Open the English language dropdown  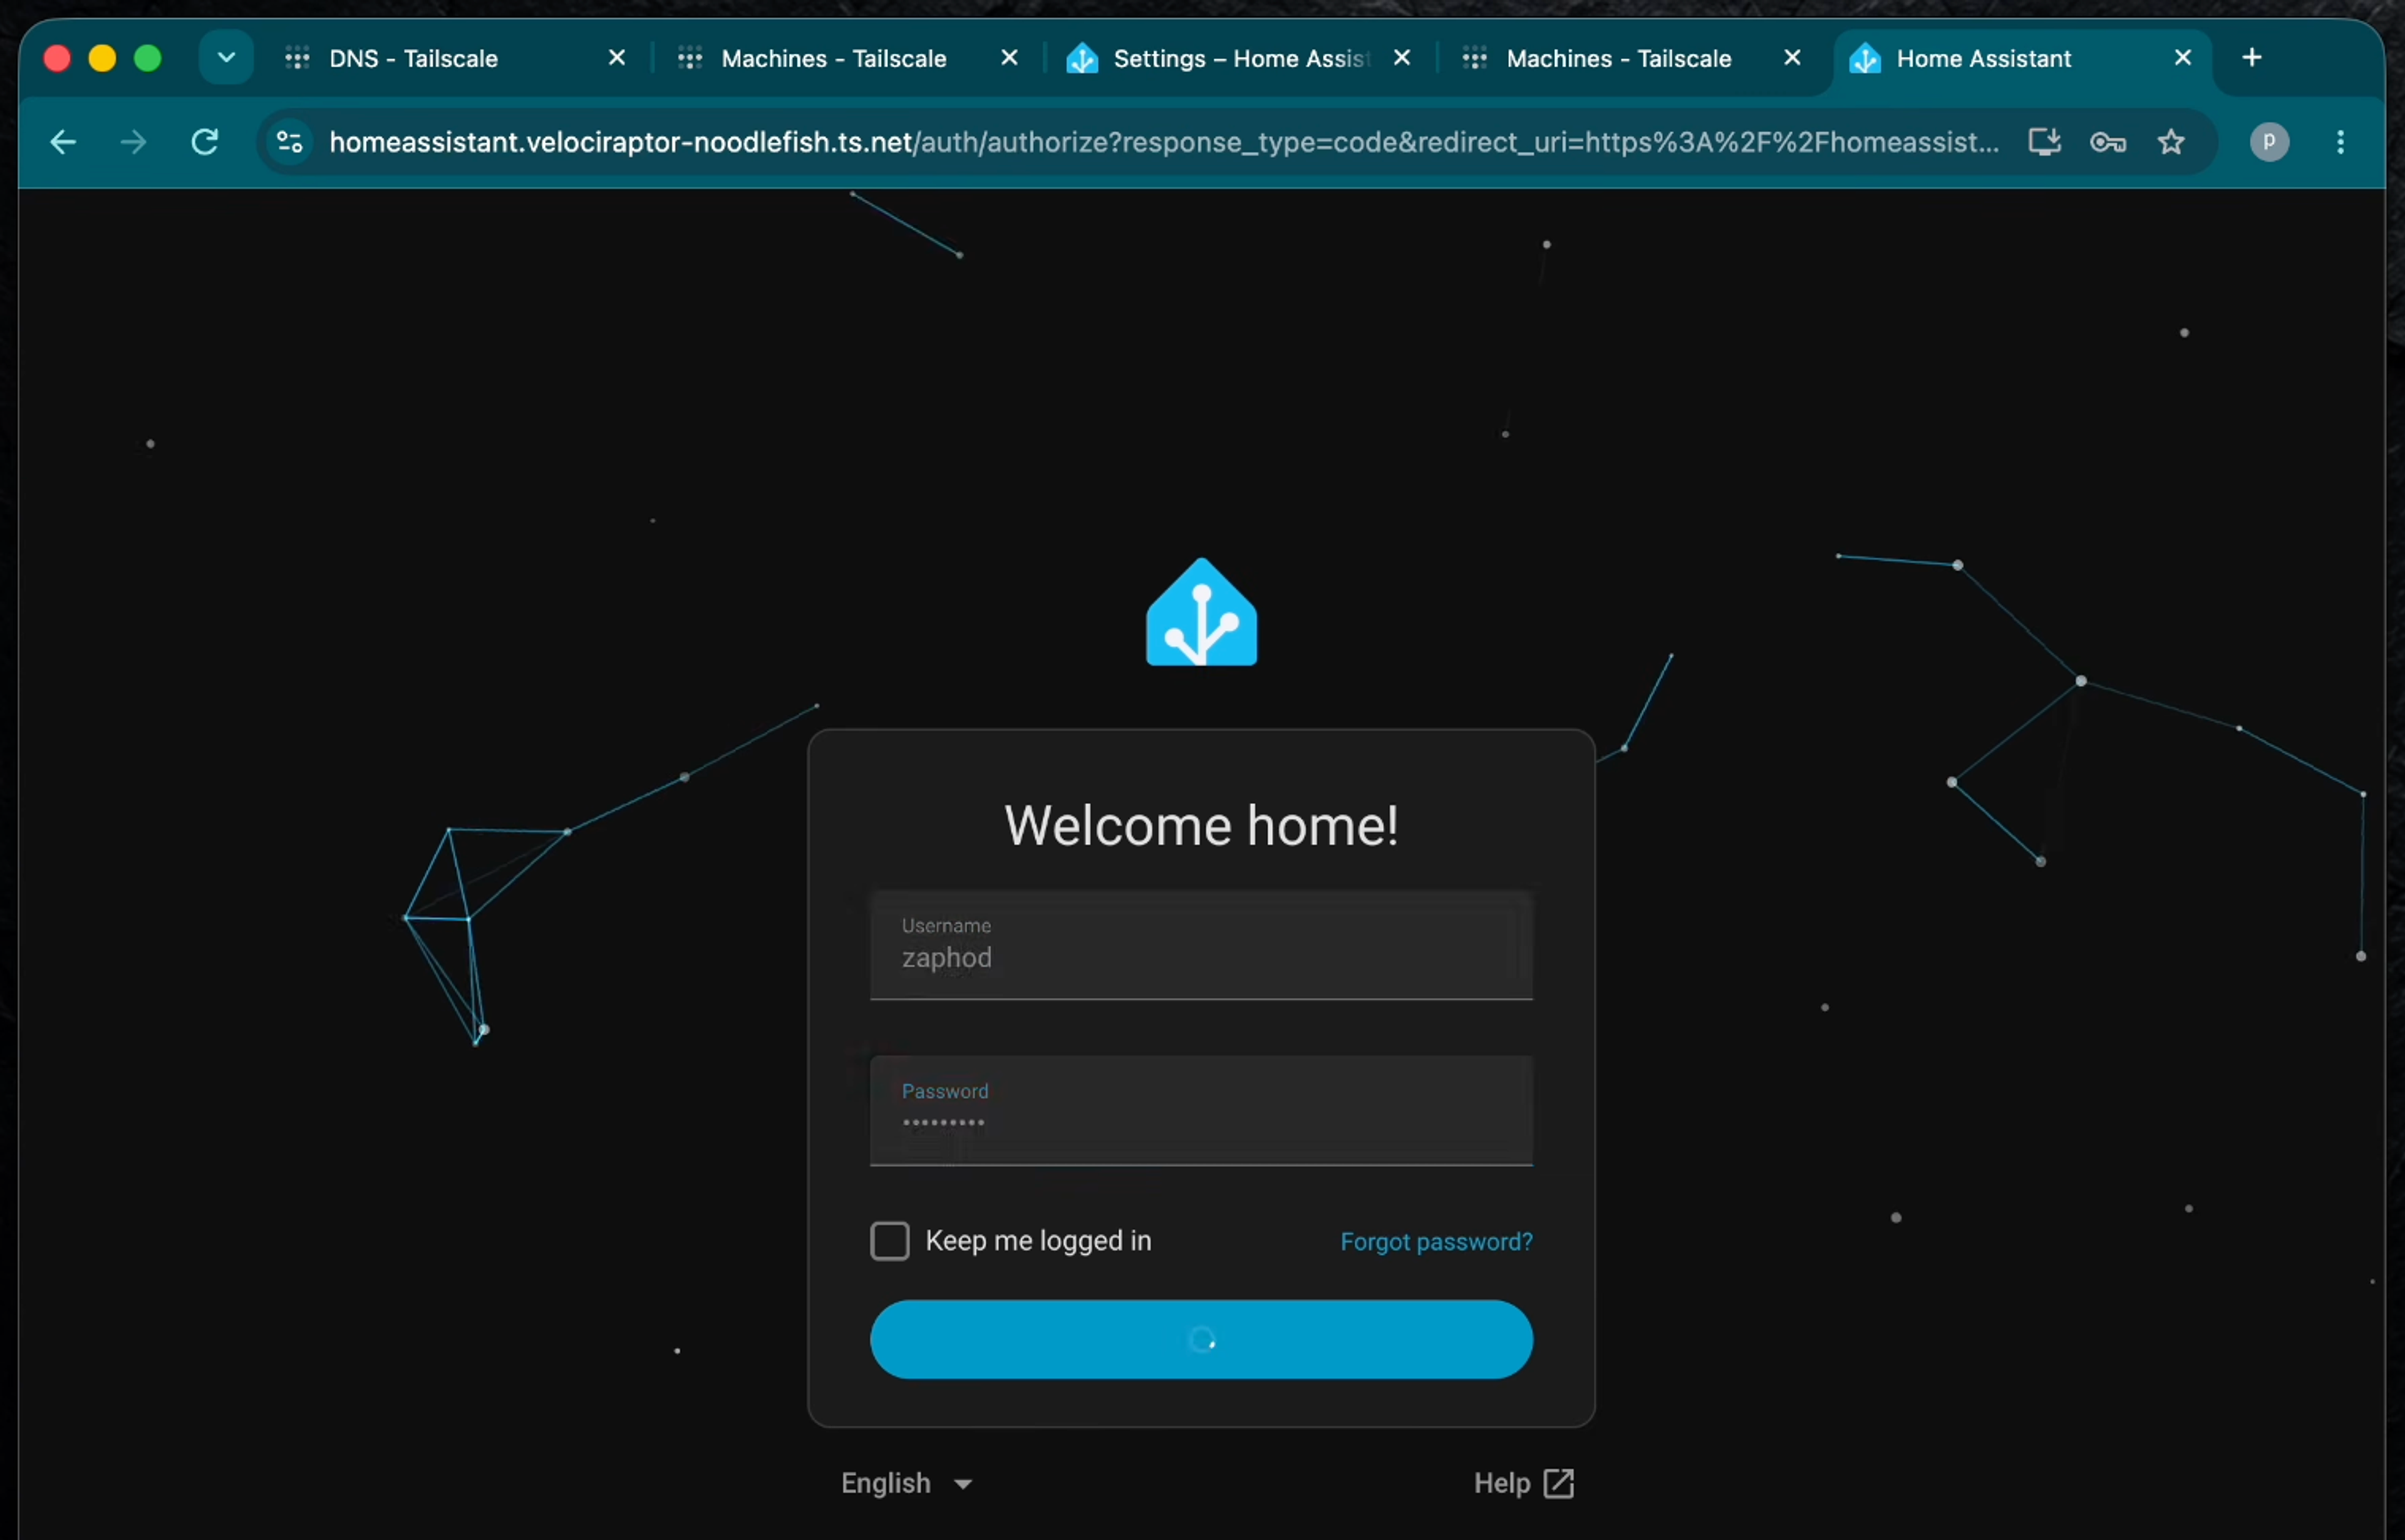point(907,1483)
